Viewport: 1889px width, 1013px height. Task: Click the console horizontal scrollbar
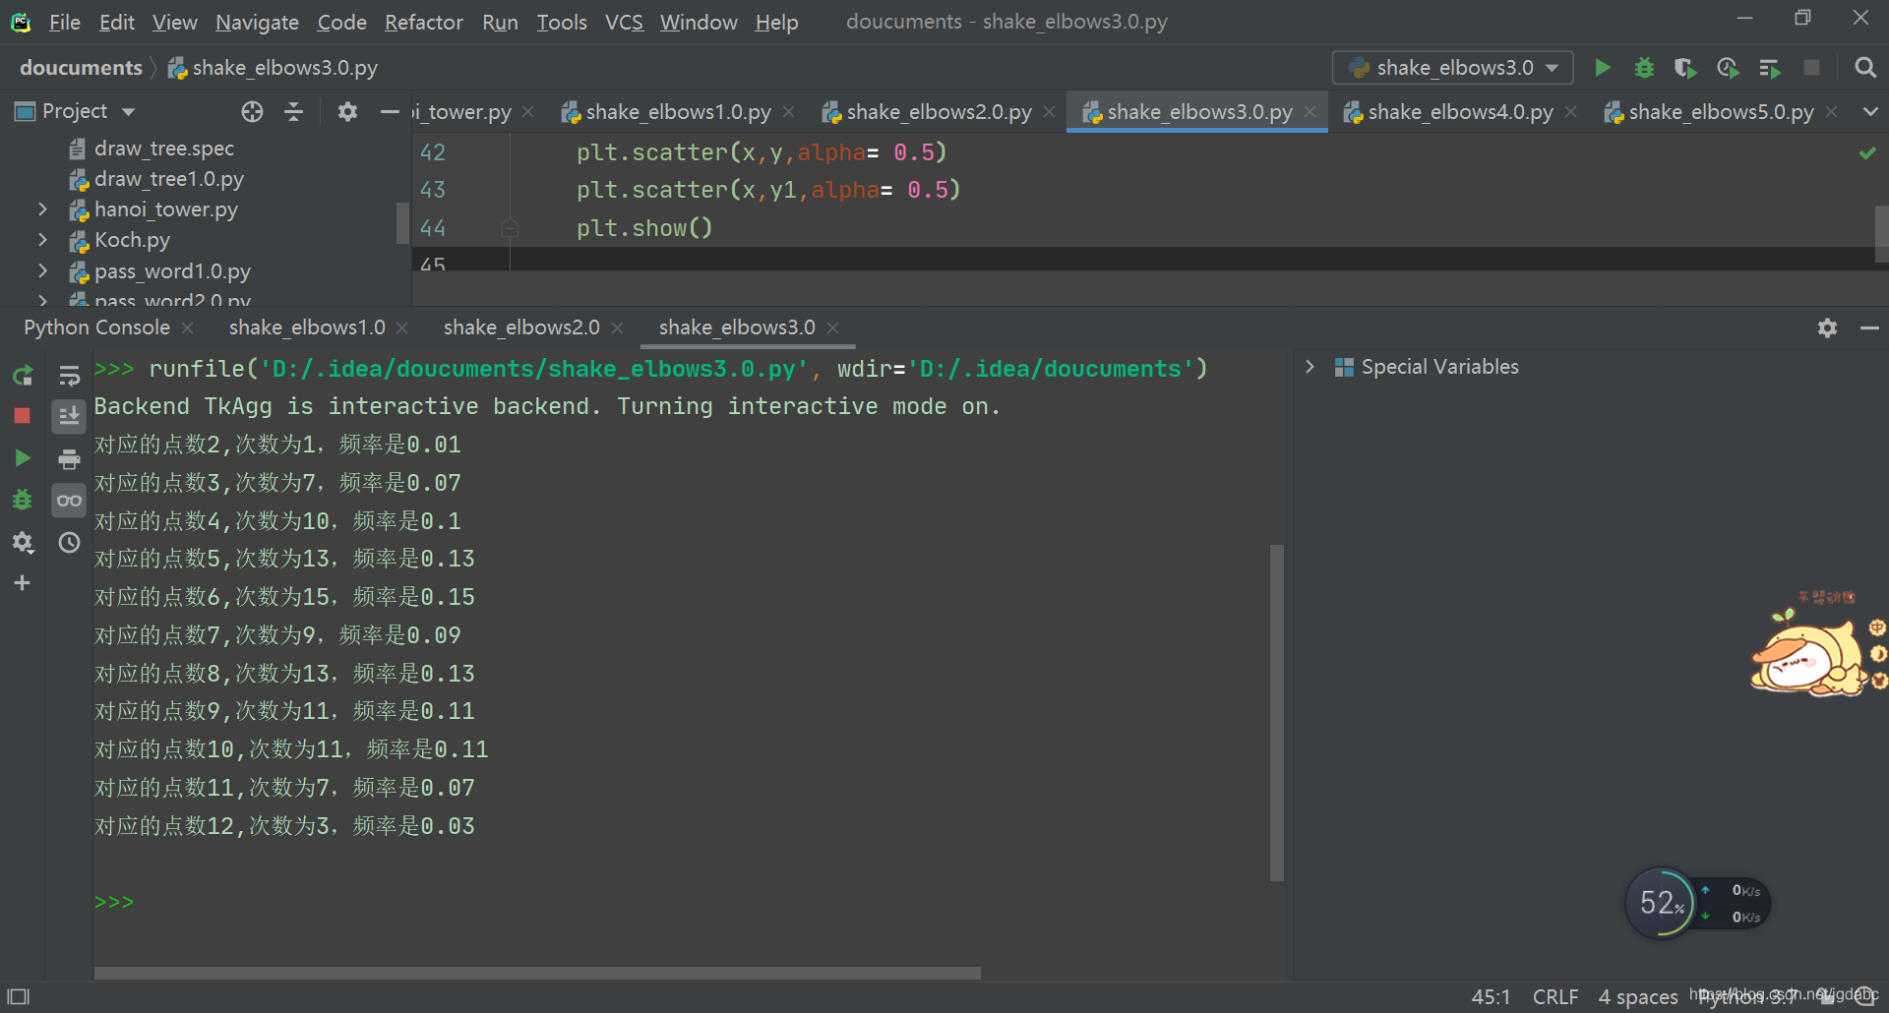click(537, 973)
